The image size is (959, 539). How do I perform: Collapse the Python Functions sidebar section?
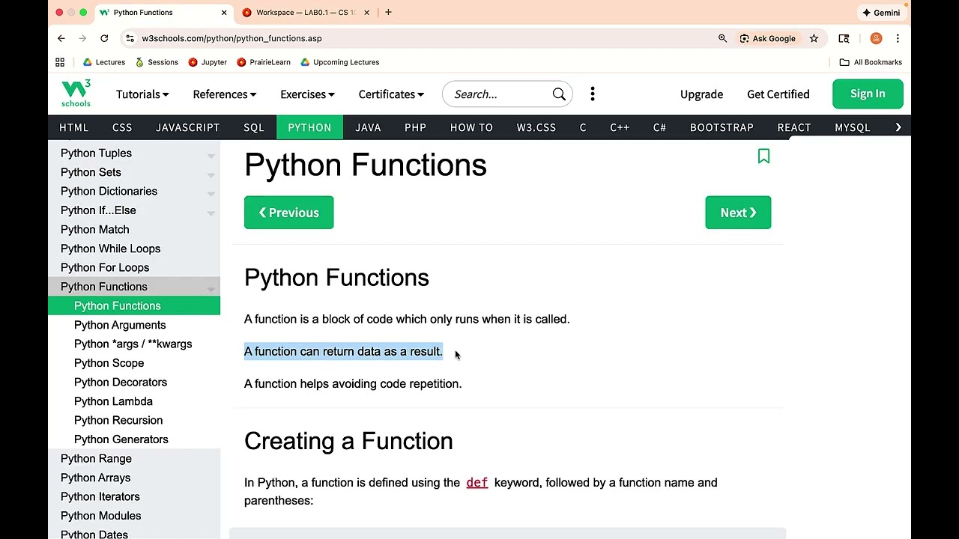coord(211,288)
